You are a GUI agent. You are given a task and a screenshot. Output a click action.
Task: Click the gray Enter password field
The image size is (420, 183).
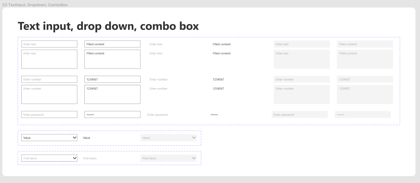point(300,115)
